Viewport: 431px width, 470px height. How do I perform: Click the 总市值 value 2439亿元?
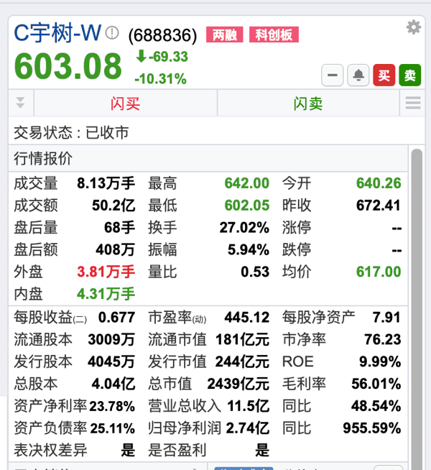pyautogui.click(x=238, y=384)
